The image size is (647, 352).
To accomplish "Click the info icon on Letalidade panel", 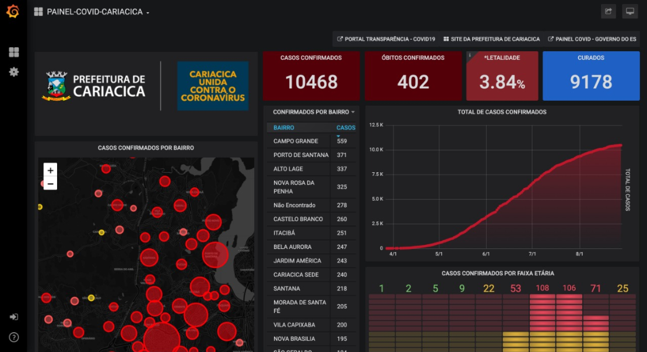I will coord(470,55).
